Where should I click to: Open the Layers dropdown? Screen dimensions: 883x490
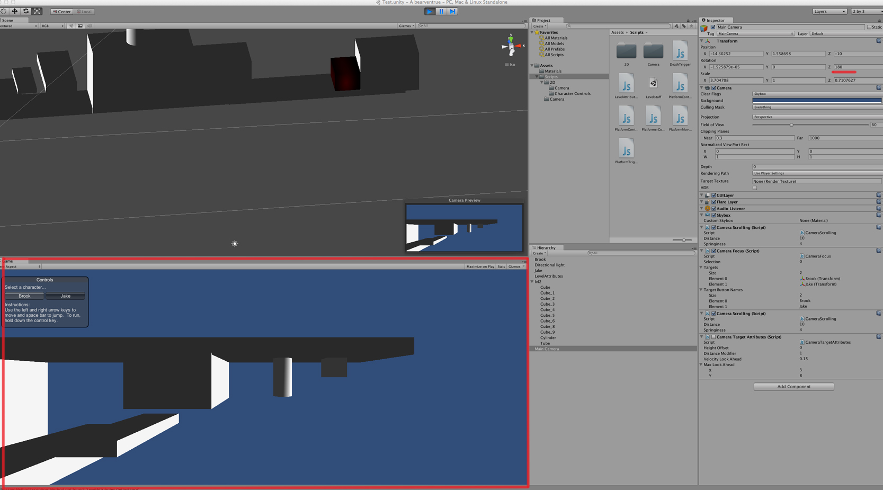(830, 11)
